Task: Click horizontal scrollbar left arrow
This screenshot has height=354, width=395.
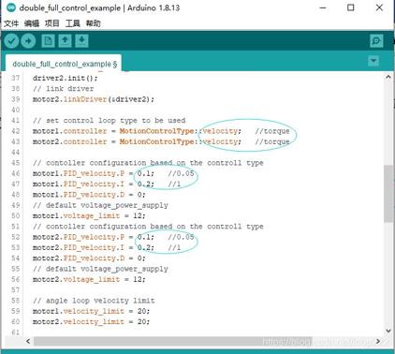Action: (x=28, y=341)
